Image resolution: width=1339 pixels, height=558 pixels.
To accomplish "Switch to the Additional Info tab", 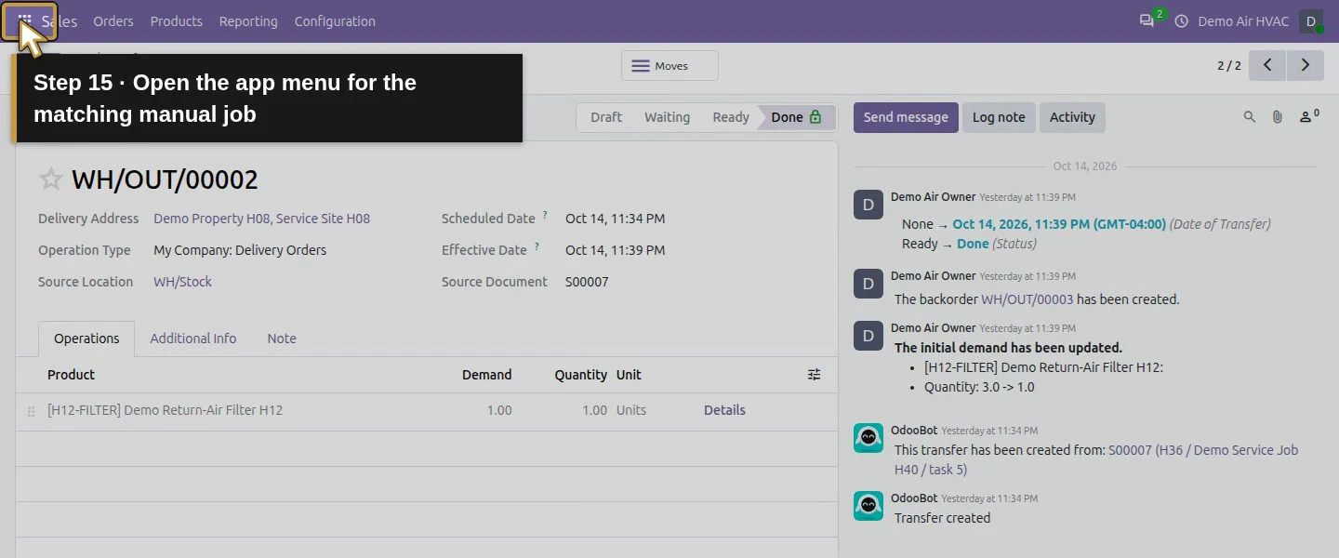I will pos(193,339).
